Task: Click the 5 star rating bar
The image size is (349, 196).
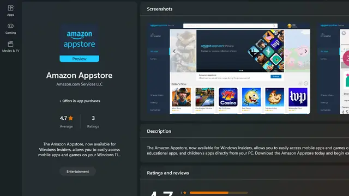Action: (x=219, y=193)
